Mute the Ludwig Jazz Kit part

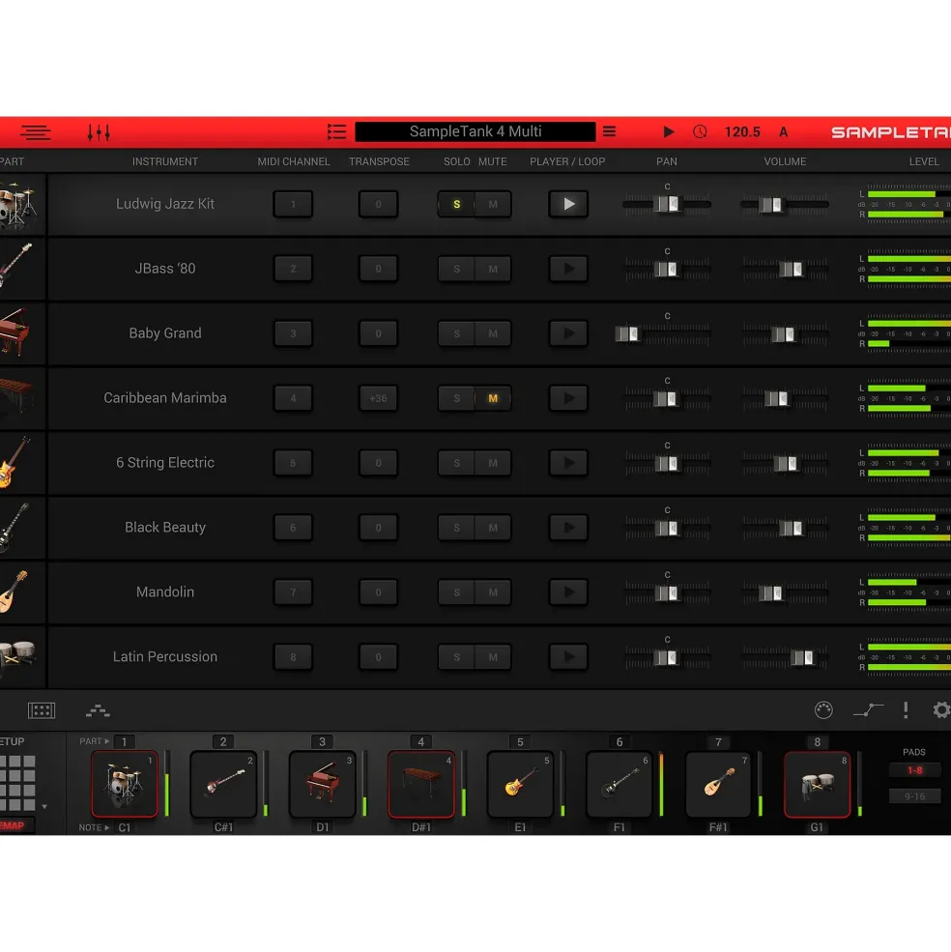[493, 205]
